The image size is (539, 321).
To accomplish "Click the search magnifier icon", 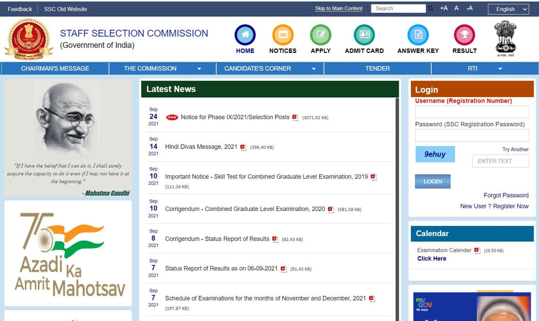I will [430, 8].
